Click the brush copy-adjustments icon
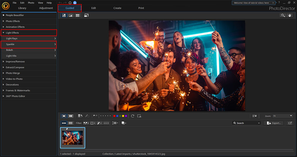297x157 pixels. tap(87, 116)
